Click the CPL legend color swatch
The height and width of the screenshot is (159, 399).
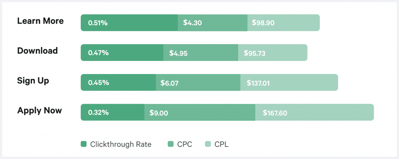208,145
